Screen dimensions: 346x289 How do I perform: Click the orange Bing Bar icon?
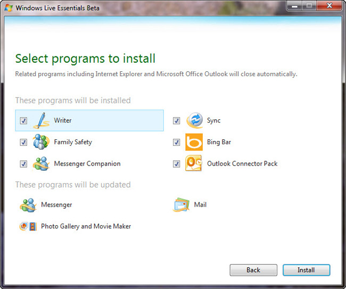[x=194, y=142]
